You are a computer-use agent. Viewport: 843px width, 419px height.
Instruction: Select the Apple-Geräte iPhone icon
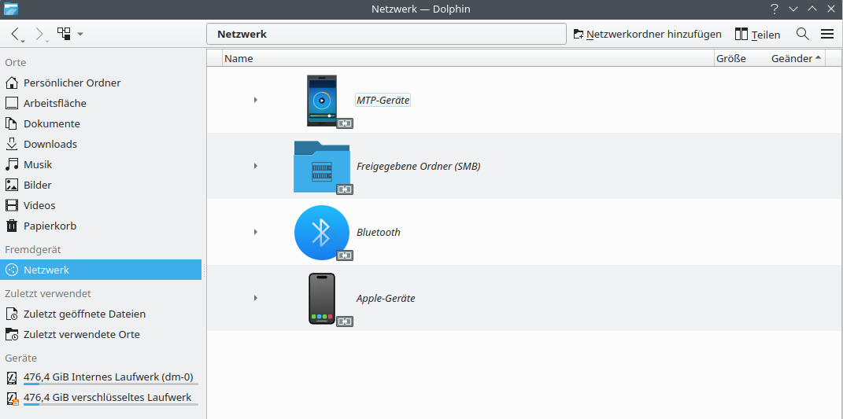pyautogui.click(x=322, y=299)
